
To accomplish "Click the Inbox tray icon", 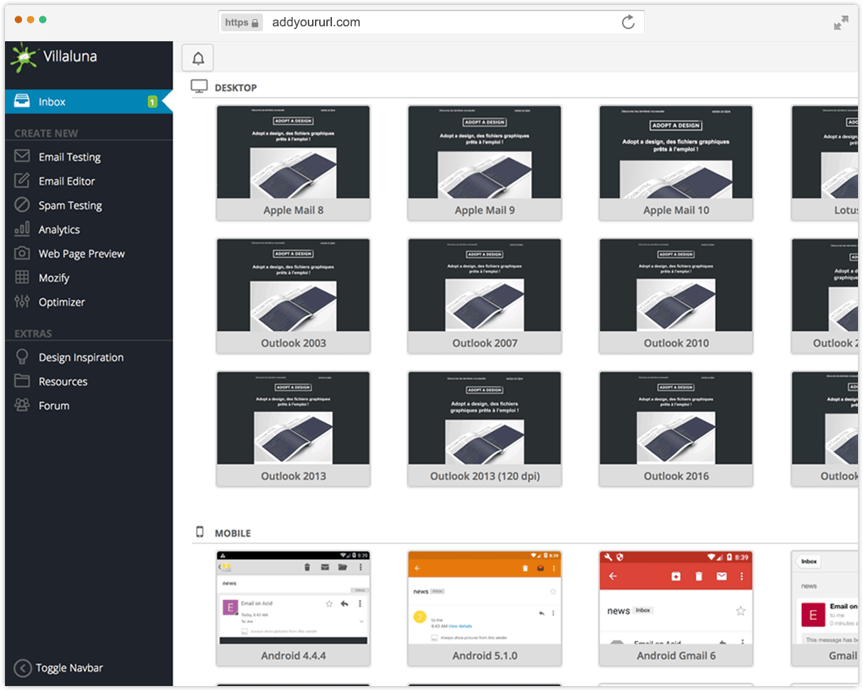I will tap(22, 102).
